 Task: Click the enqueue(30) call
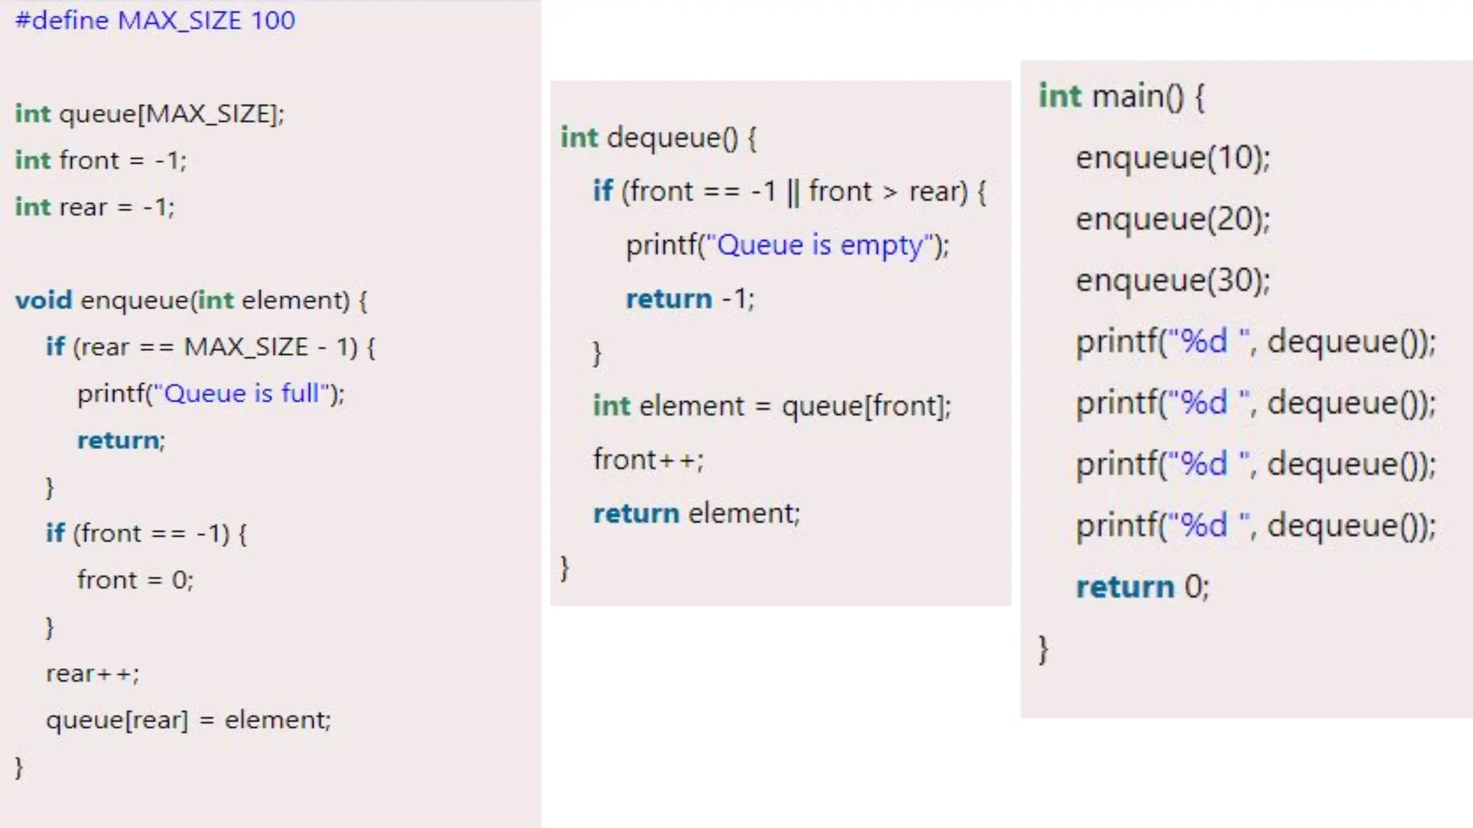[x=1173, y=280]
